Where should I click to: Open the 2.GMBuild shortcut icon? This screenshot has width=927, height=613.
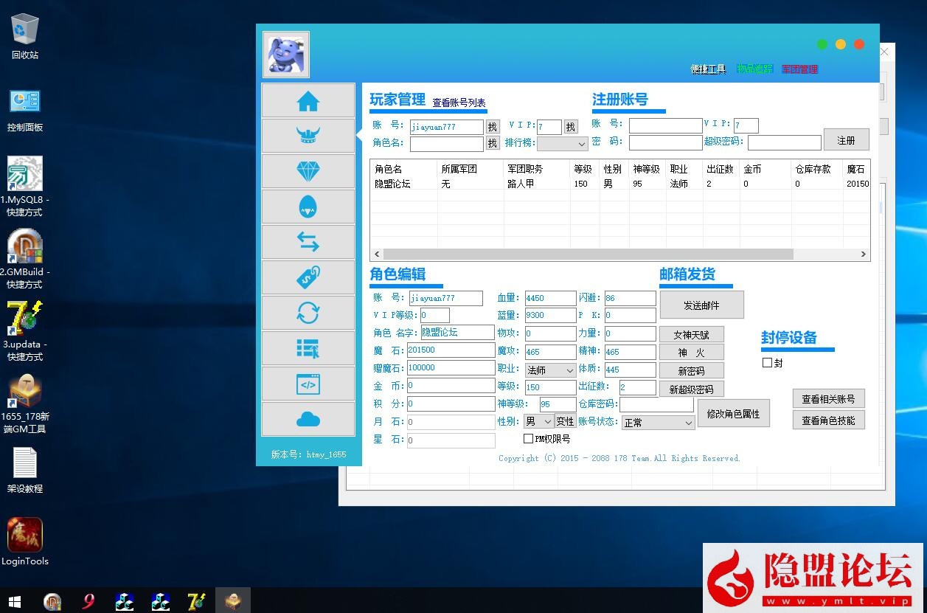click(x=25, y=259)
